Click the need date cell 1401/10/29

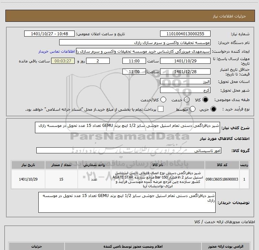point(28,179)
